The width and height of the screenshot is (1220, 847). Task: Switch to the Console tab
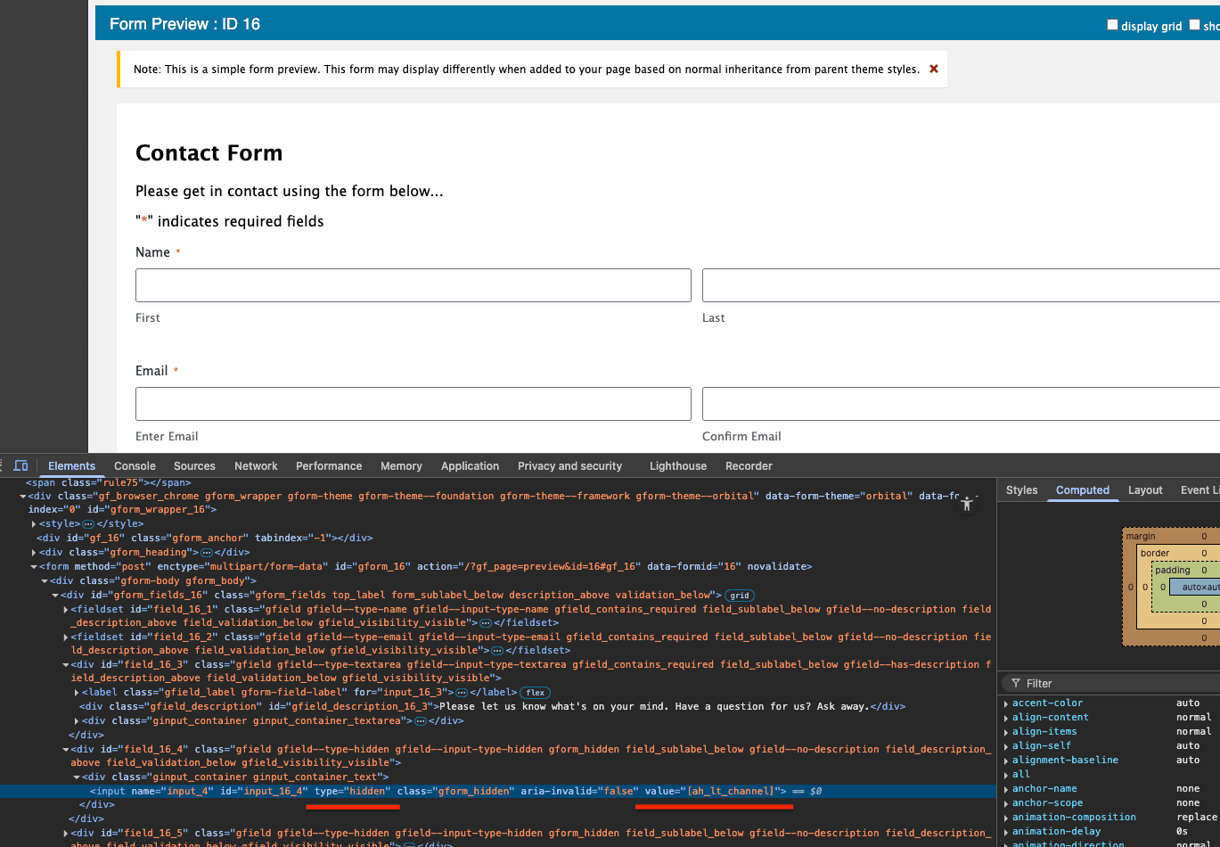point(134,465)
